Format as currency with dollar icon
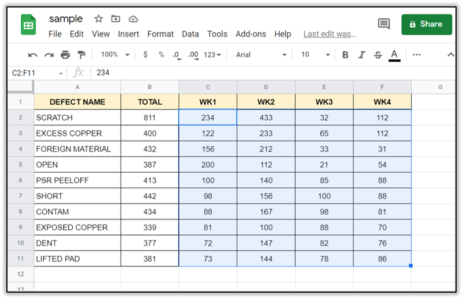463x299 pixels. click(145, 55)
